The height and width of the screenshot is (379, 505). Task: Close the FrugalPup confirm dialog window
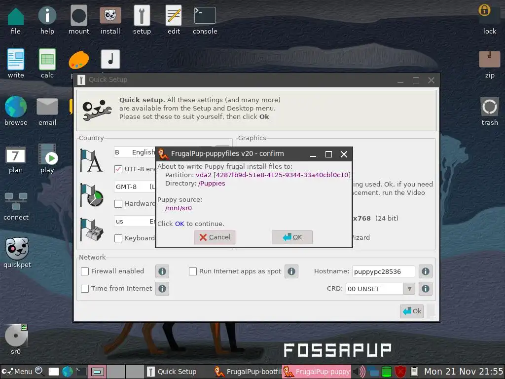344,154
